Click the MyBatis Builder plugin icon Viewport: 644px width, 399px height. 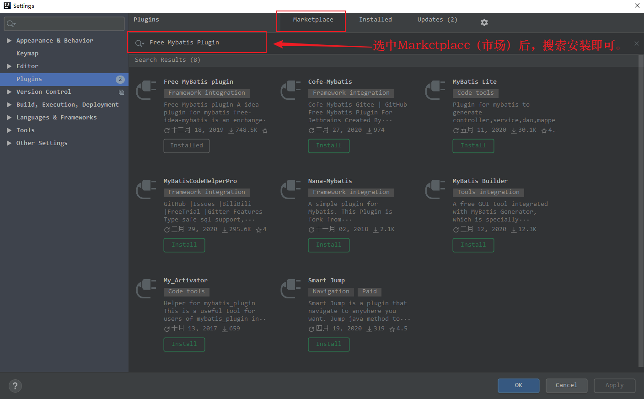coord(435,189)
